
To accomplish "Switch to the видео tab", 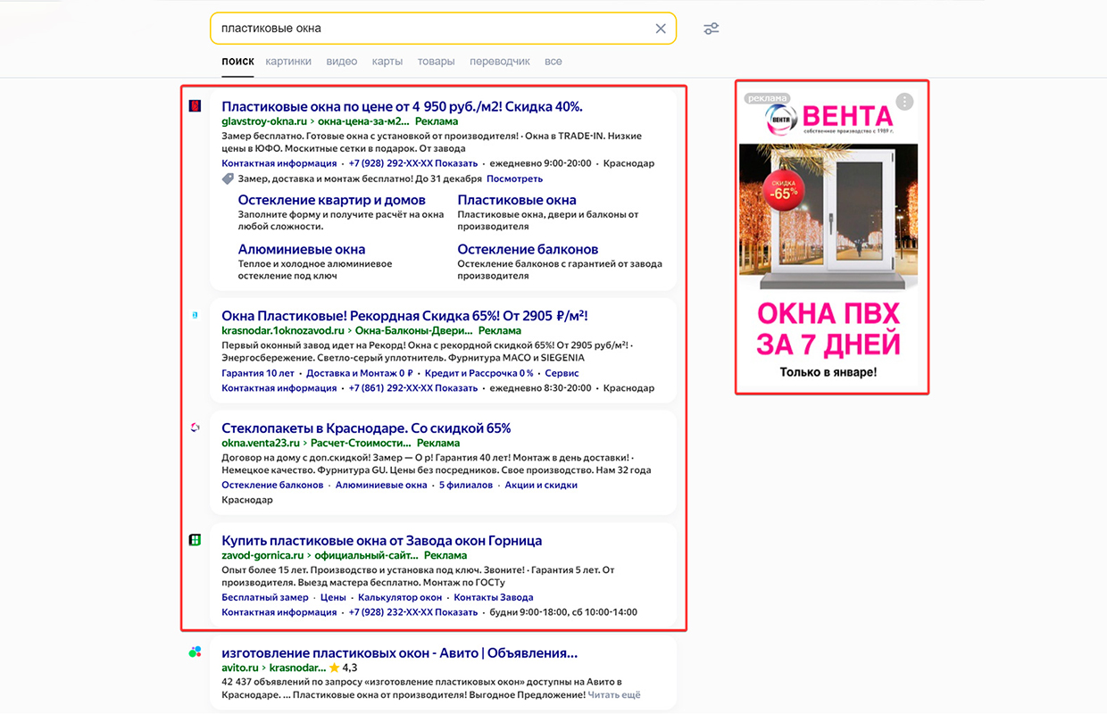I will [342, 62].
